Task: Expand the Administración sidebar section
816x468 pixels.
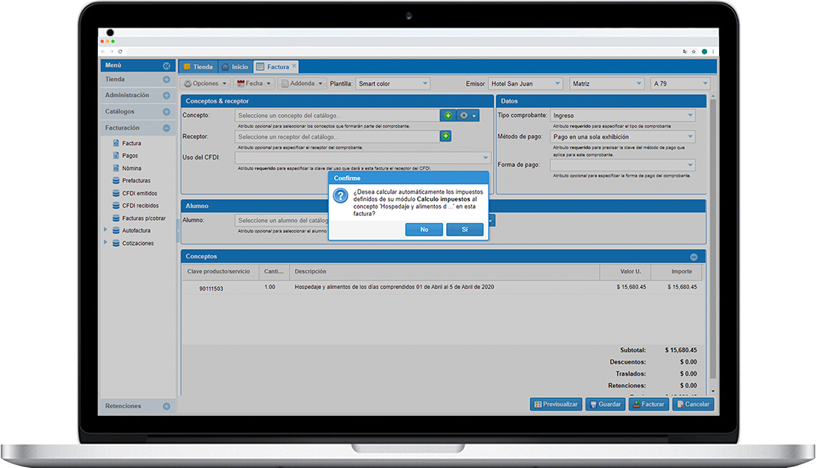Action: click(166, 95)
